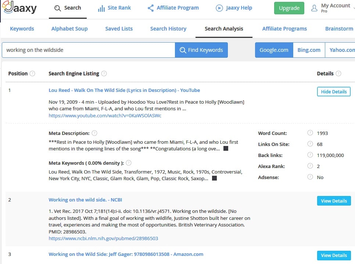Viewport: 355px width, 264px height.
Task: Click the Jaaxy logo
Action: click(x=19, y=7)
